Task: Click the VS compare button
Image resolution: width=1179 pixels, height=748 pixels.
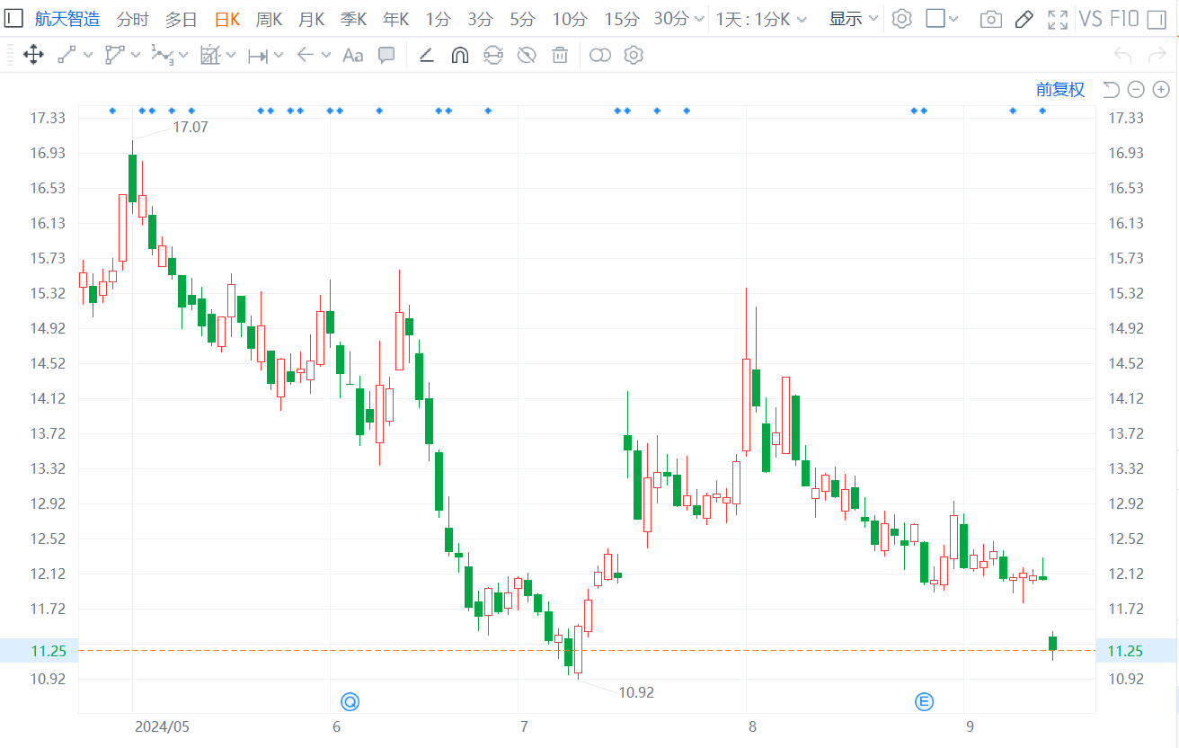Action: click(1091, 19)
